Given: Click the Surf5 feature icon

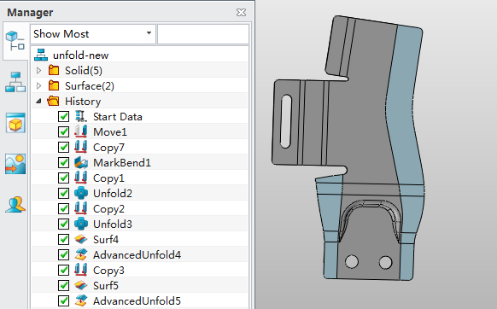Looking at the screenshot, I should [x=81, y=286].
